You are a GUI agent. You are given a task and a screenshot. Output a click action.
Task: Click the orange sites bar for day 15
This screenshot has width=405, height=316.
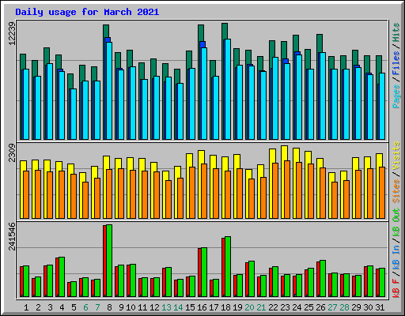click(192, 193)
